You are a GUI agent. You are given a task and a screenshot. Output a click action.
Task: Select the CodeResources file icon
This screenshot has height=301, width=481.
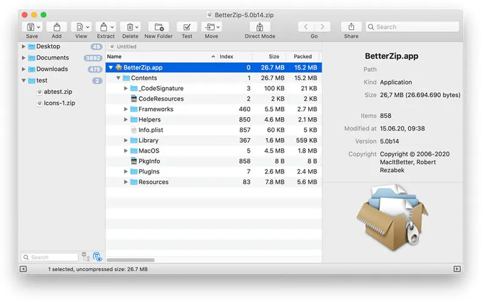134,98
